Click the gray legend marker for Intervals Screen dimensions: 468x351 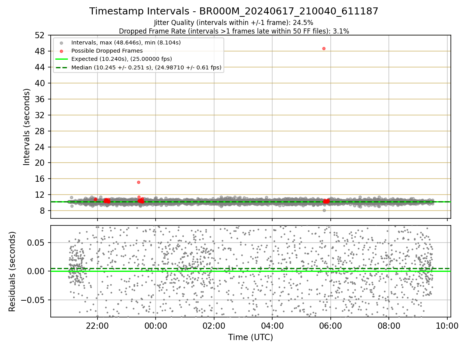61,43
